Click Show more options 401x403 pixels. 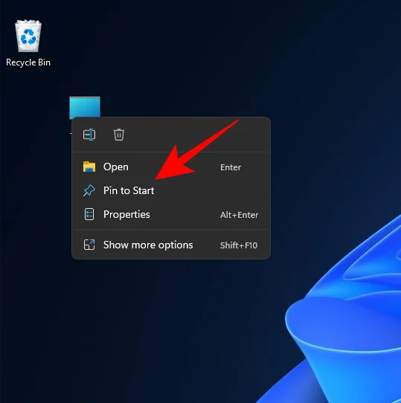pyautogui.click(x=171, y=245)
